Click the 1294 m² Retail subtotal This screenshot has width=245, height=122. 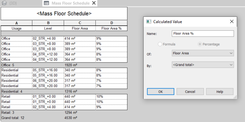pos(71,112)
